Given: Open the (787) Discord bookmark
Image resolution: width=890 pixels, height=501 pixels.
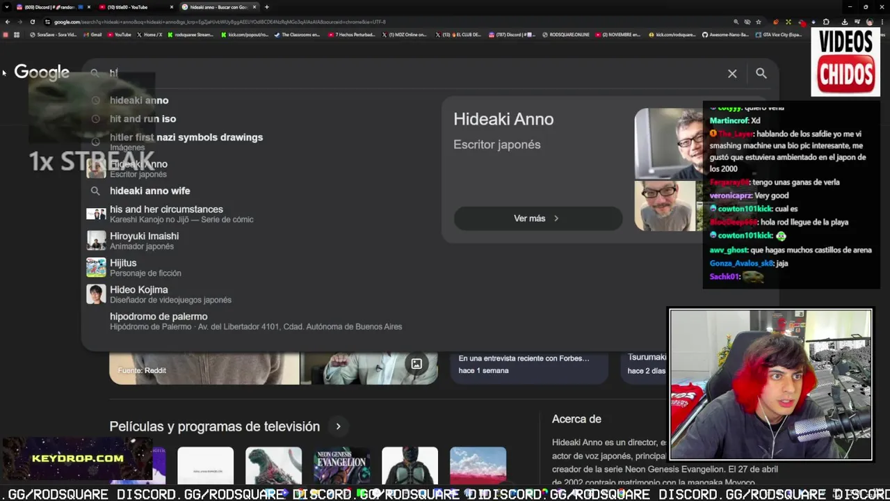Looking at the screenshot, I should 512,35.
